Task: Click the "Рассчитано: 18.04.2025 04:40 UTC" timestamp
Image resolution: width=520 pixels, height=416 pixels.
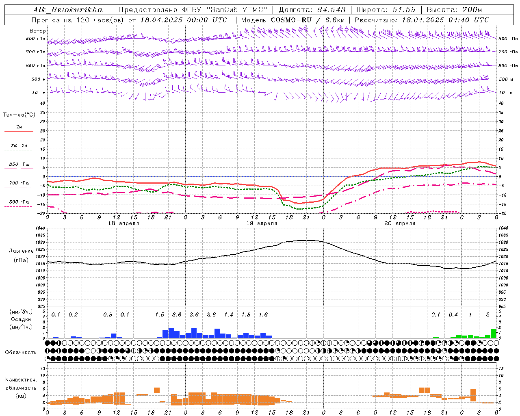Action: 422,20
